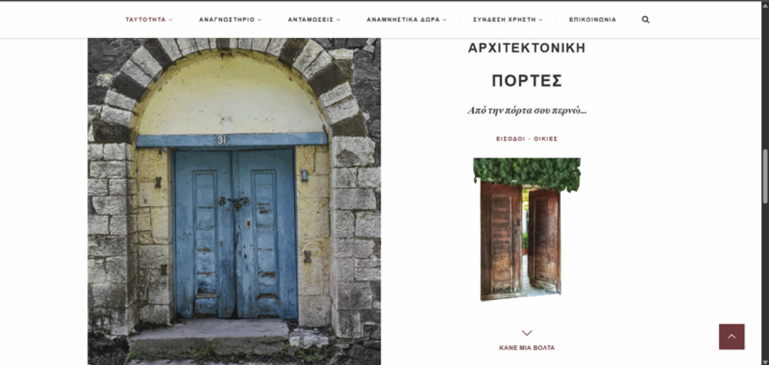Click the ΠΟΡΤΕΣ heading
This screenshot has width=769, height=365.
527,81
